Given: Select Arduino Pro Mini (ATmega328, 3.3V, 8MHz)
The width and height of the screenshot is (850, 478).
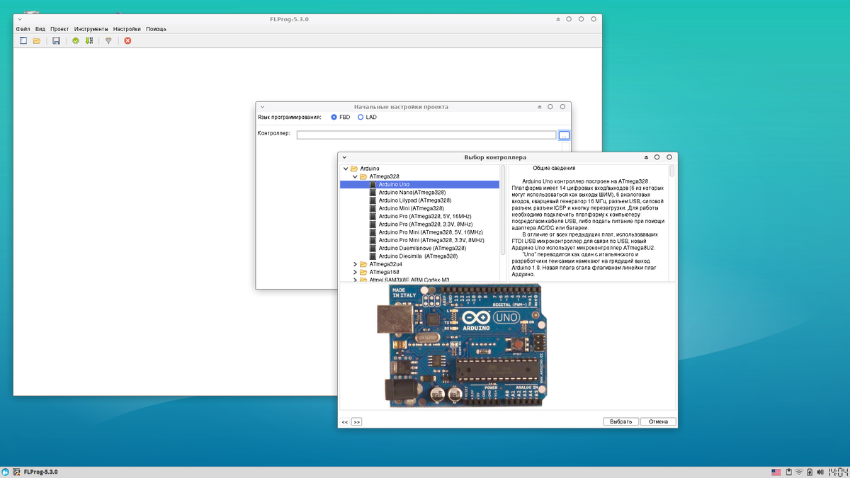Looking at the screenshot, I should pos(431,240).
